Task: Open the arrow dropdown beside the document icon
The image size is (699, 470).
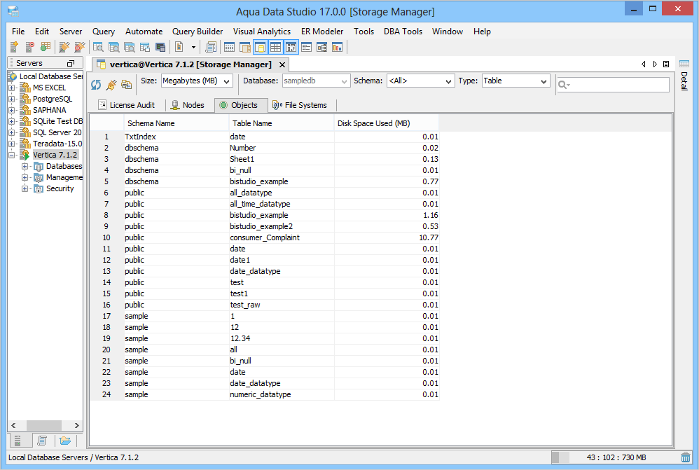Action: [193, 47]
